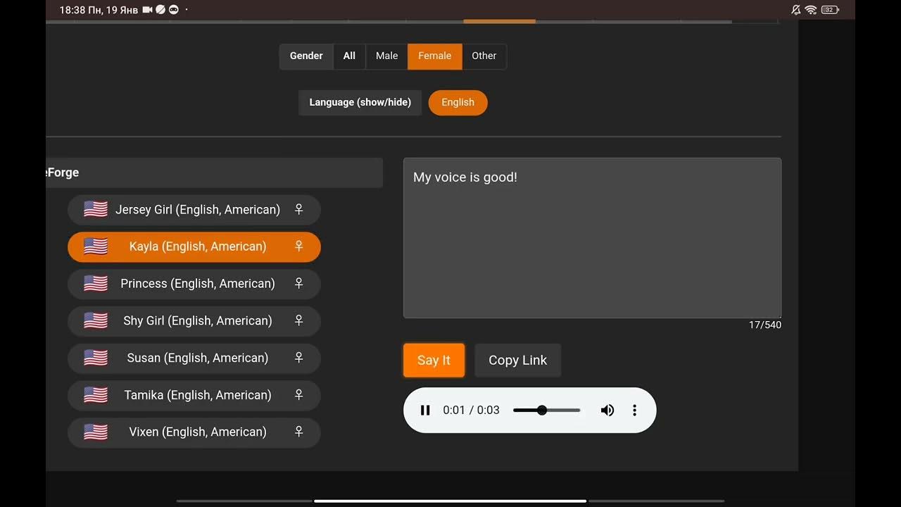This screenshot has height=507, width=901.
Task: Click the Copy Link button
Action: point(517,361)
